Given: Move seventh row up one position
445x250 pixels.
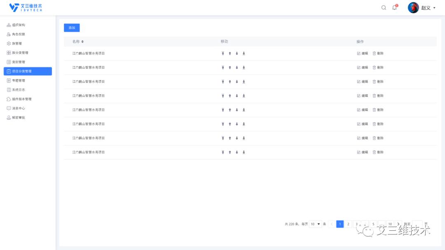Looking at the screenshot, I should (230, 138).
